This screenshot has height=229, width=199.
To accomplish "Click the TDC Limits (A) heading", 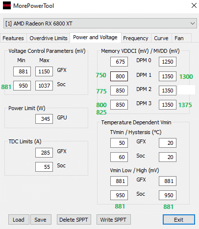I will [25, 141].
